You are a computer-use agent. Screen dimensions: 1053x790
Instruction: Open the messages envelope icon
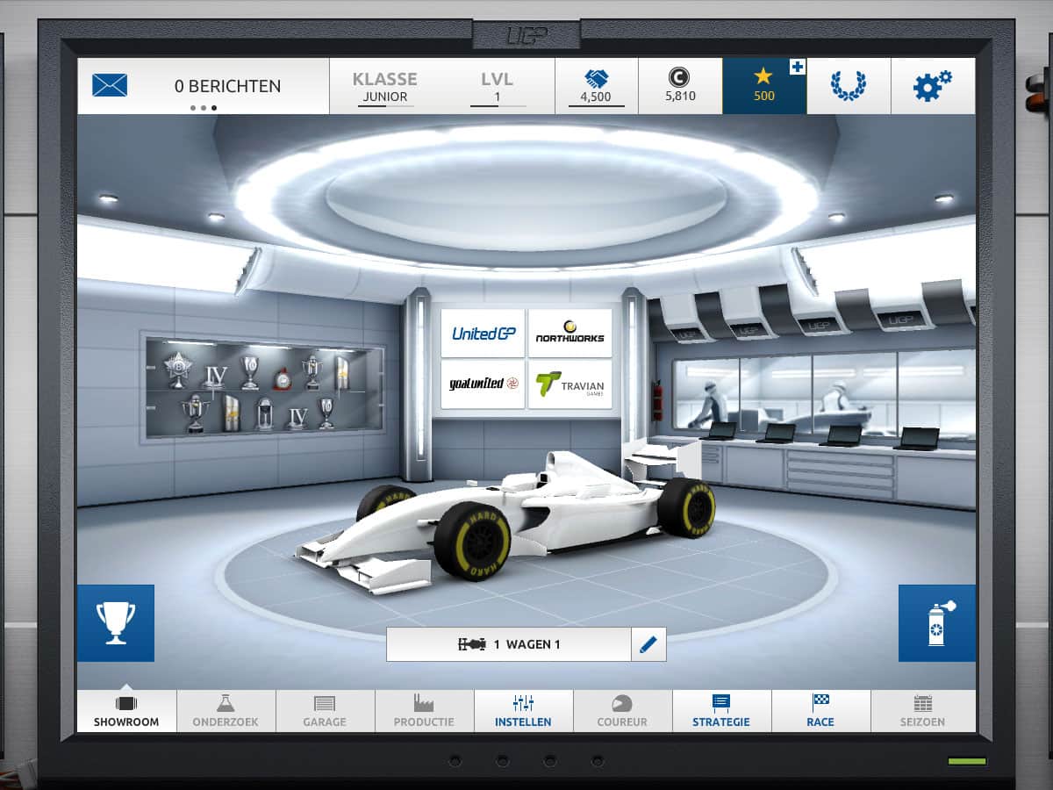click(x=110, y=86)
